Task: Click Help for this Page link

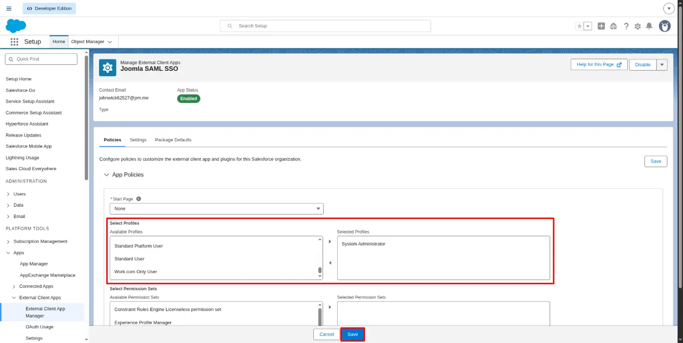Action: coord(599,64)
